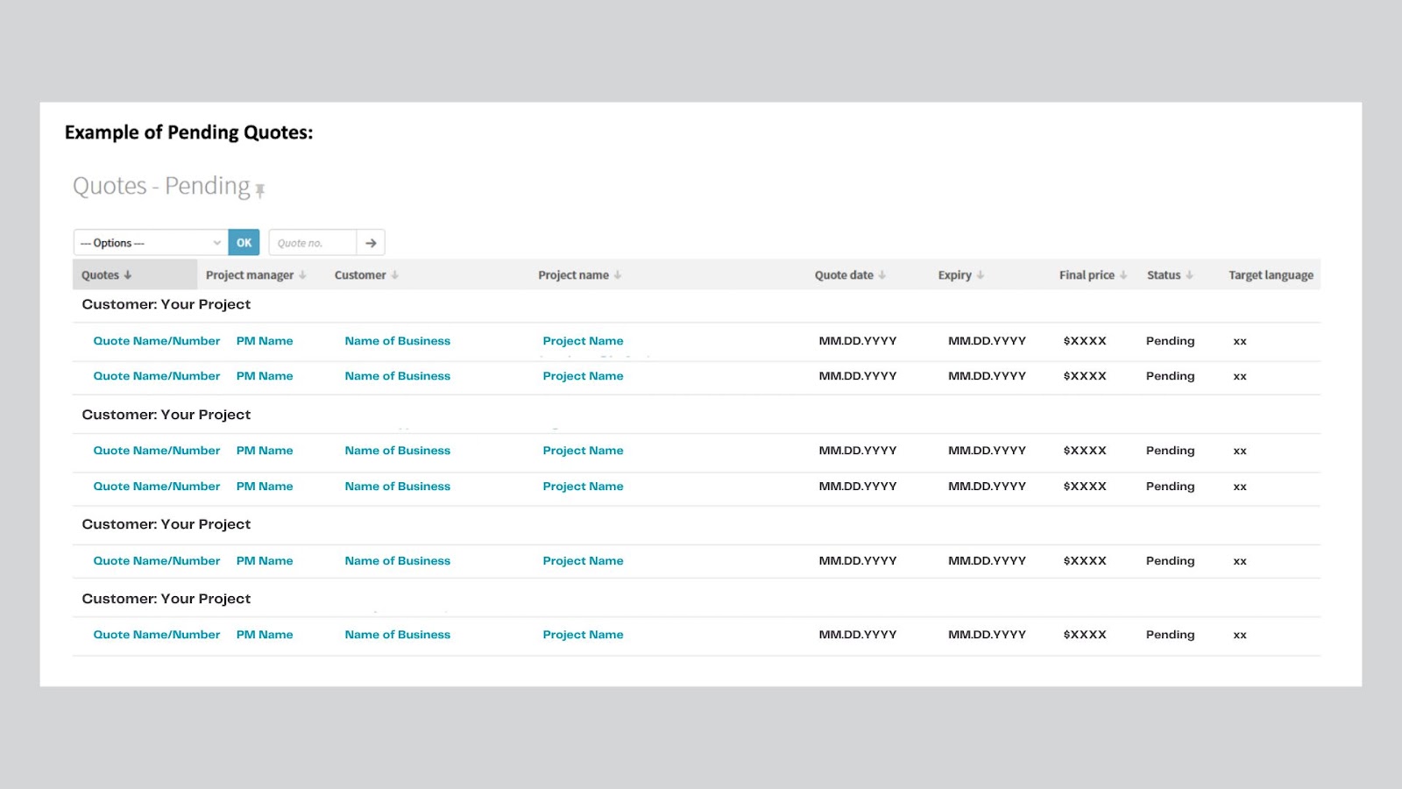Select the third Customer: Your Project group heading
Image resolution: width=1402 pixels, height=789 pixels.
tap(166, 524)
